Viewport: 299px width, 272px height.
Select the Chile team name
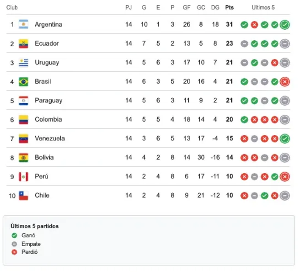[x=42, y=196]
